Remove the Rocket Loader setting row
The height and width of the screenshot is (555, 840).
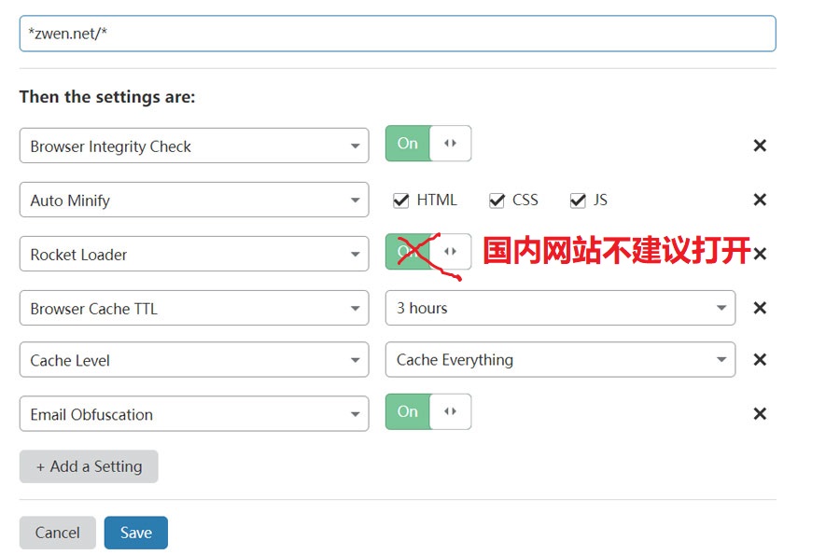click(x=760, y=254)
